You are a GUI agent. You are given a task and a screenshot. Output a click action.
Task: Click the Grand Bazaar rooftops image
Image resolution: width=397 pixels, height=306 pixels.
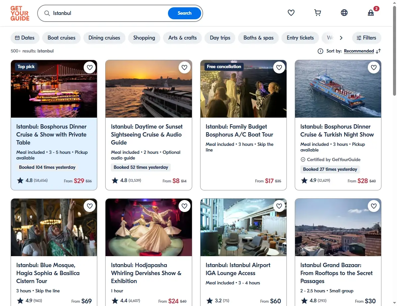(x=338, y=227)
